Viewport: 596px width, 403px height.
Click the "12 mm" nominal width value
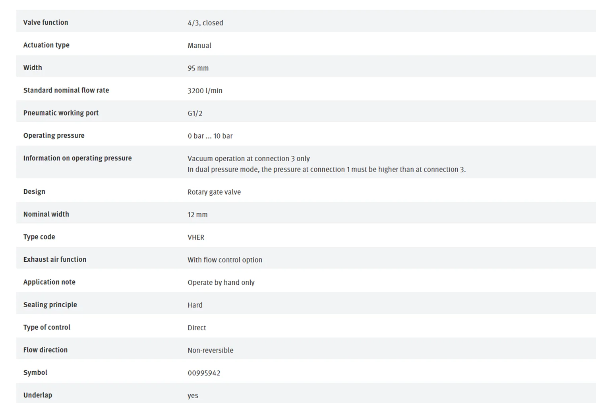pyautogui.click(x=197, y=215)
